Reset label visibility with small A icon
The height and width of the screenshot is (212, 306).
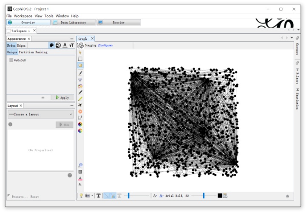click(x=80, y=184)
